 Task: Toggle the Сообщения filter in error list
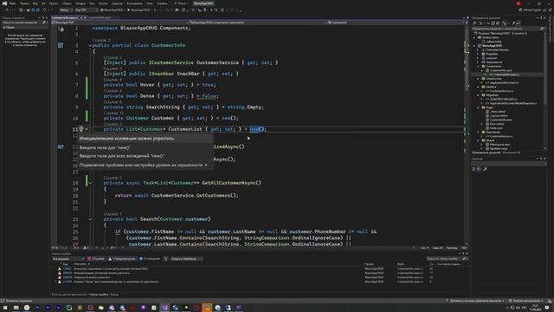click(x=150, y=259)
